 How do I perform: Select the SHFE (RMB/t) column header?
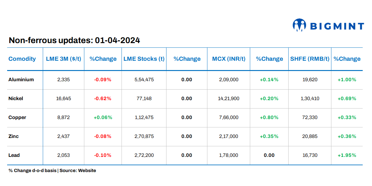click(310, 59)
